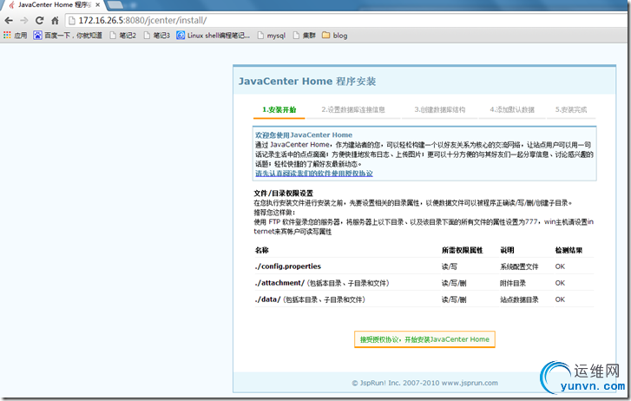This screenshot has width=631, height=401.
Task: Click the OK result for data directory
Action: pyautogui.click(x=560, y=299)
